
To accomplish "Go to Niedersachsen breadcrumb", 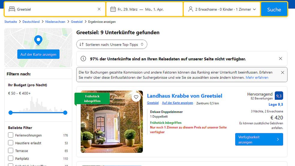I will pyautogui.click(x=55, y=22).
